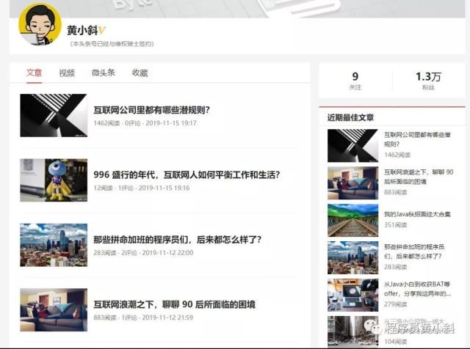
Task: Click the 279阅读 count in sidebar
Action: click(395, 304)
